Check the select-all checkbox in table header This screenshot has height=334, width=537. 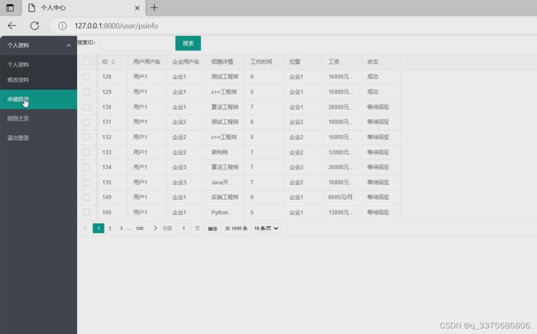tap(86, 61)
